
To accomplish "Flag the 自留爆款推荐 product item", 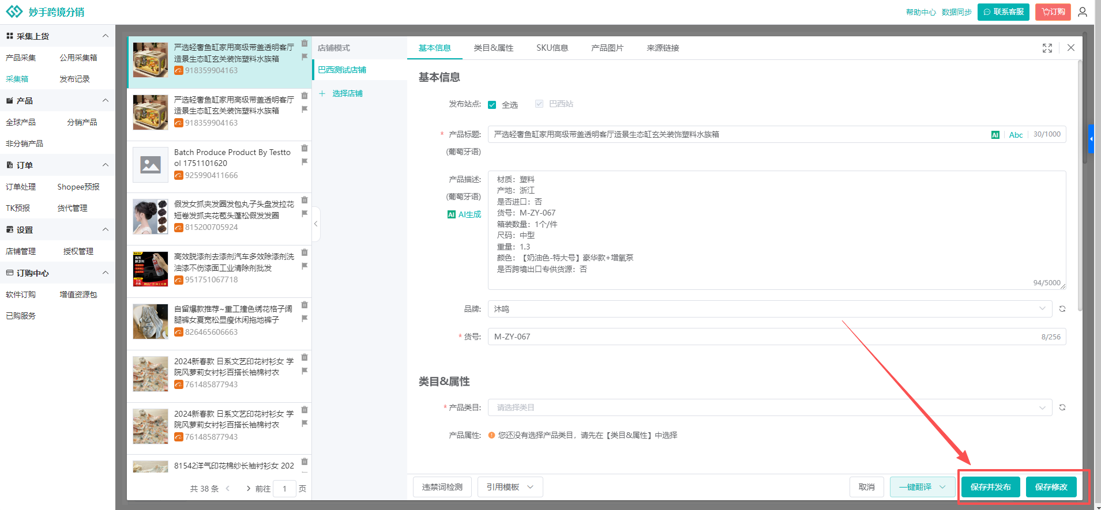I will tap(305, 319).
